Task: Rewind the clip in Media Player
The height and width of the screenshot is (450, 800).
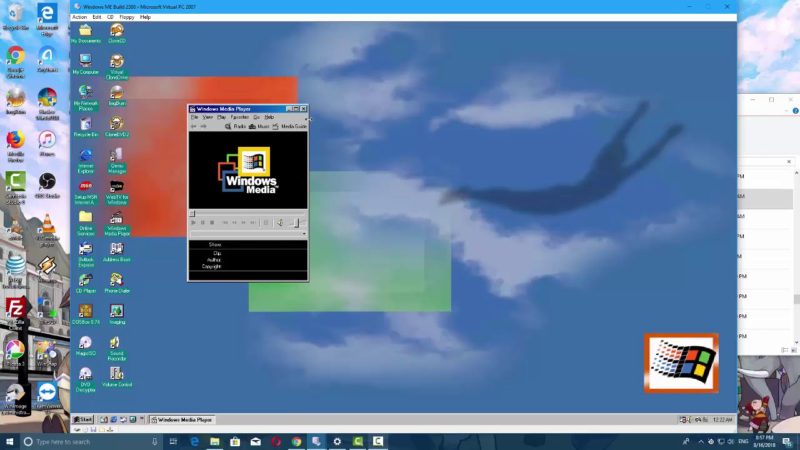Action: (x=234, y=222)
